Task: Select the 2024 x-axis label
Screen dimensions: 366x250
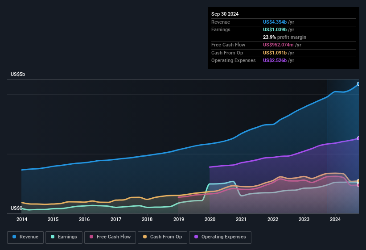Action: pos(335,219)
